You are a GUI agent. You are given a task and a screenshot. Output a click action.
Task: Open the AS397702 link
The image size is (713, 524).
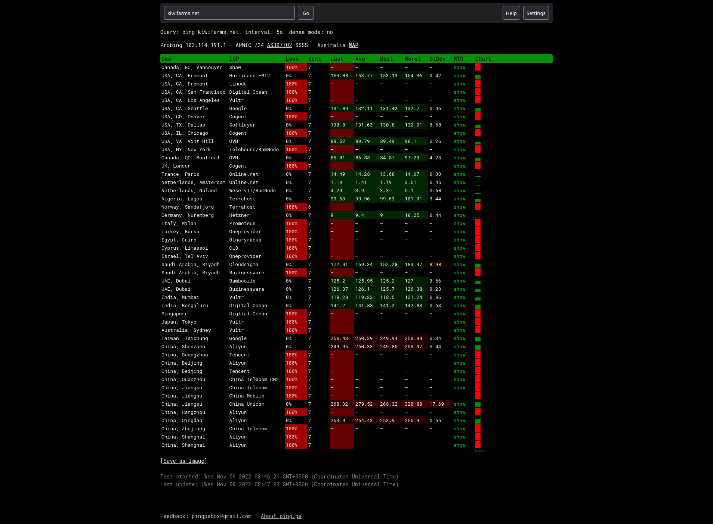click(280, 45)
